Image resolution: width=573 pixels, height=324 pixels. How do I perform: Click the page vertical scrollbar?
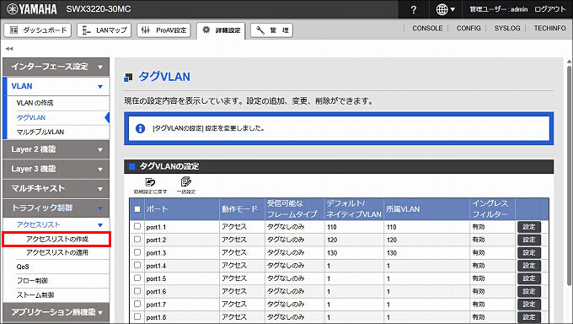570,175
